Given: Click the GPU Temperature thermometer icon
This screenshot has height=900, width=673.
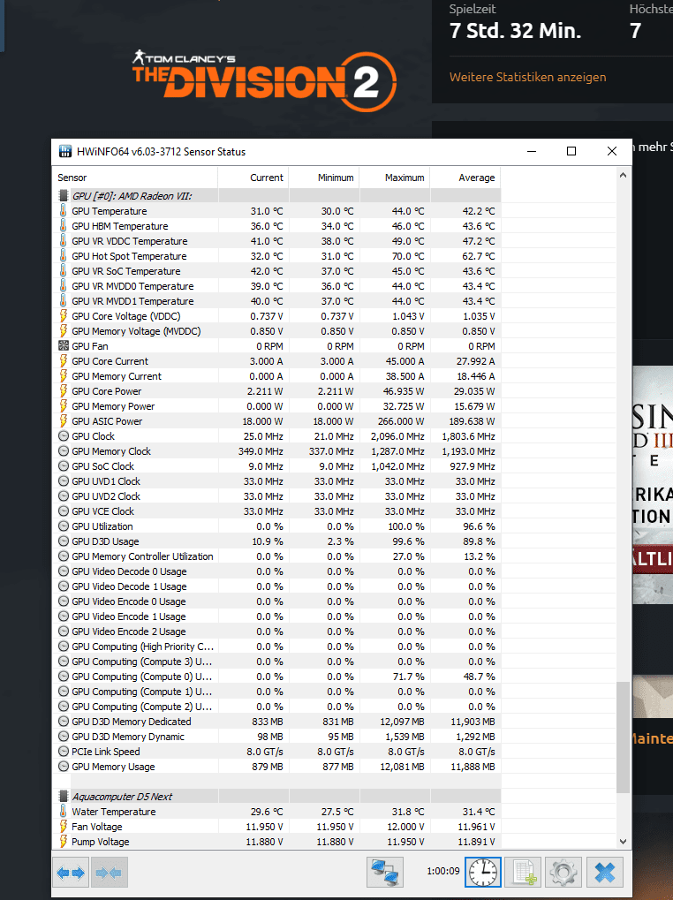Looking at the screenshot, I should pos(63,211).
